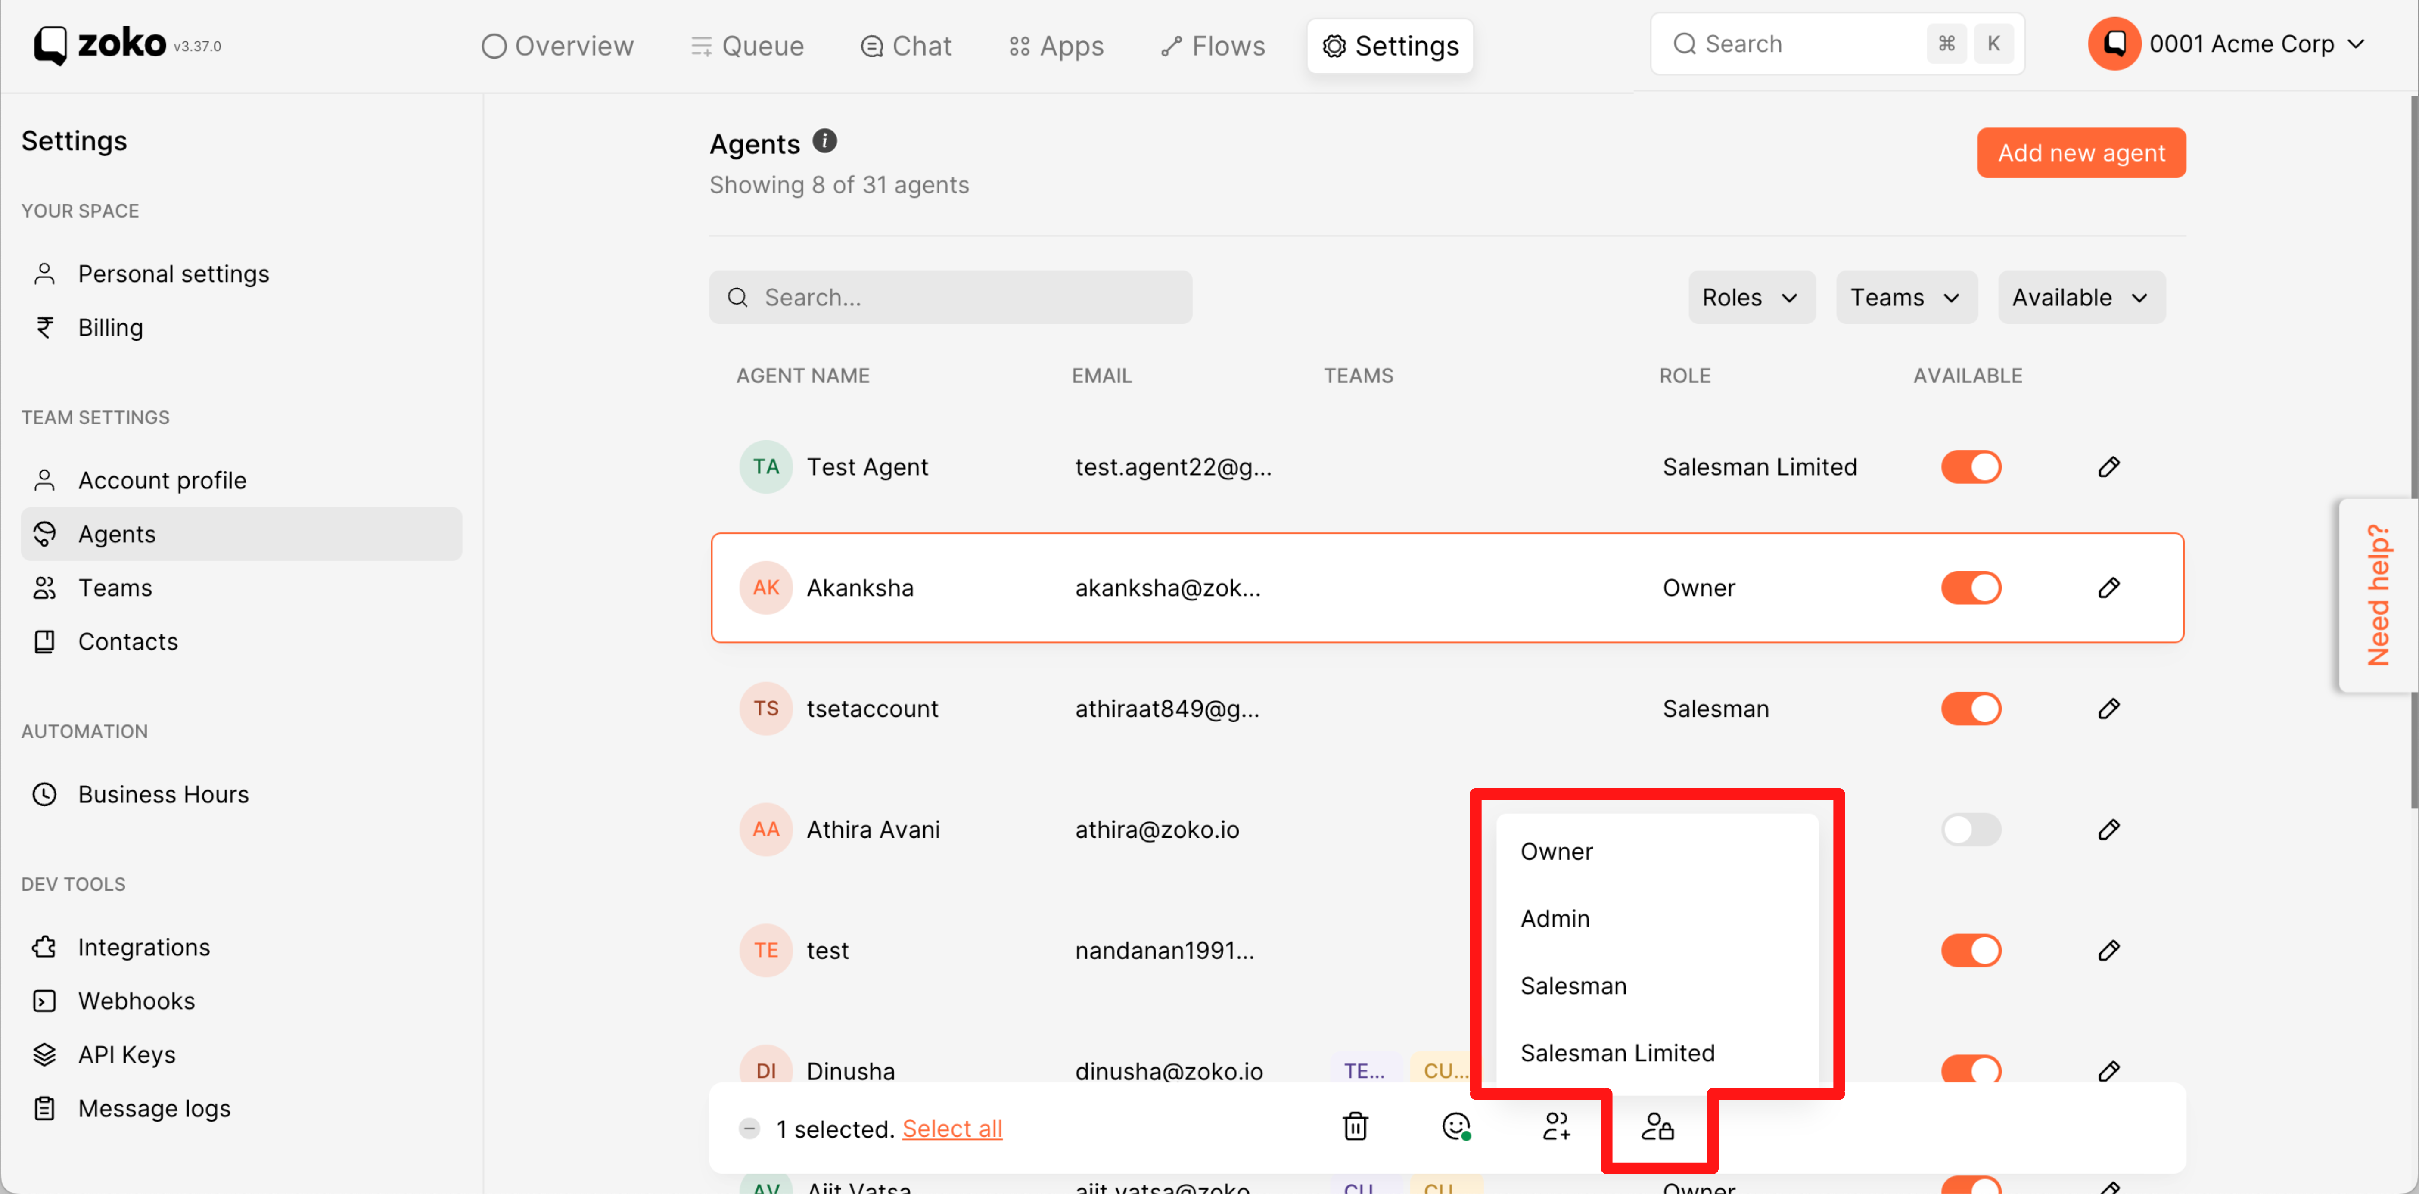This screenshot has width=2419, height=1194.
Task: Choose Salesman in the role menu
Action: pos(1657,986)
